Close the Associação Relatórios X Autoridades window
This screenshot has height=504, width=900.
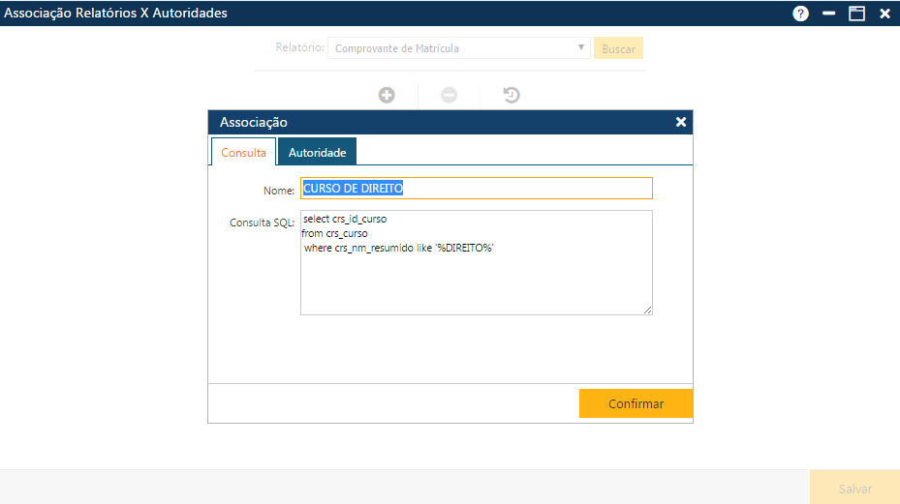pyautogui.click(x=884, y=14)
